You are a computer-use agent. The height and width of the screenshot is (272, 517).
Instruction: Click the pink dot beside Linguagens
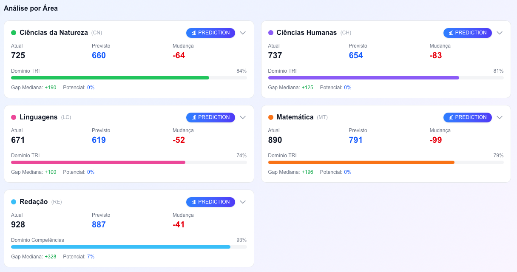click(x=14, y=117)
